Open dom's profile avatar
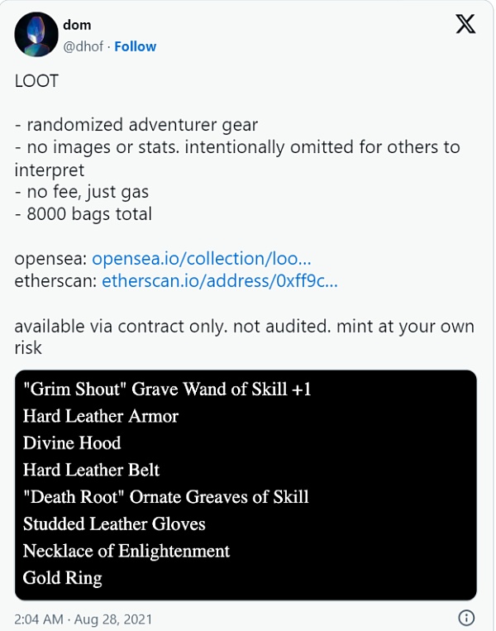Image resolution: width=496 pixels, height=631 pixels. [x=38, y=36]
